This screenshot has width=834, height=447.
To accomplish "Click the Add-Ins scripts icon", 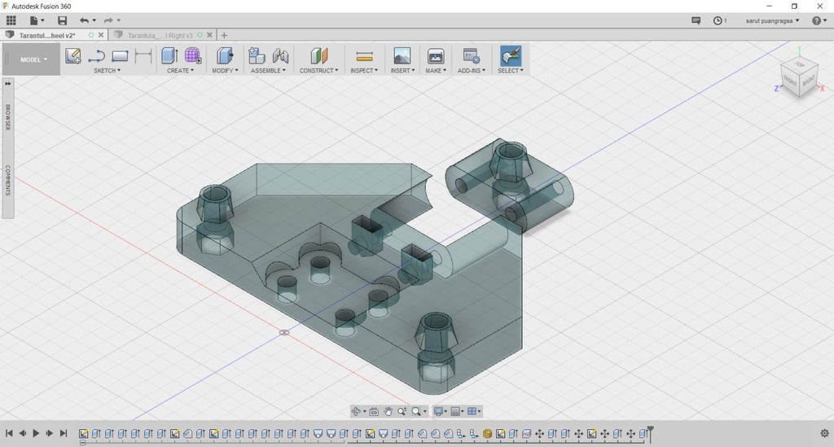I will [x=472, y=56].
